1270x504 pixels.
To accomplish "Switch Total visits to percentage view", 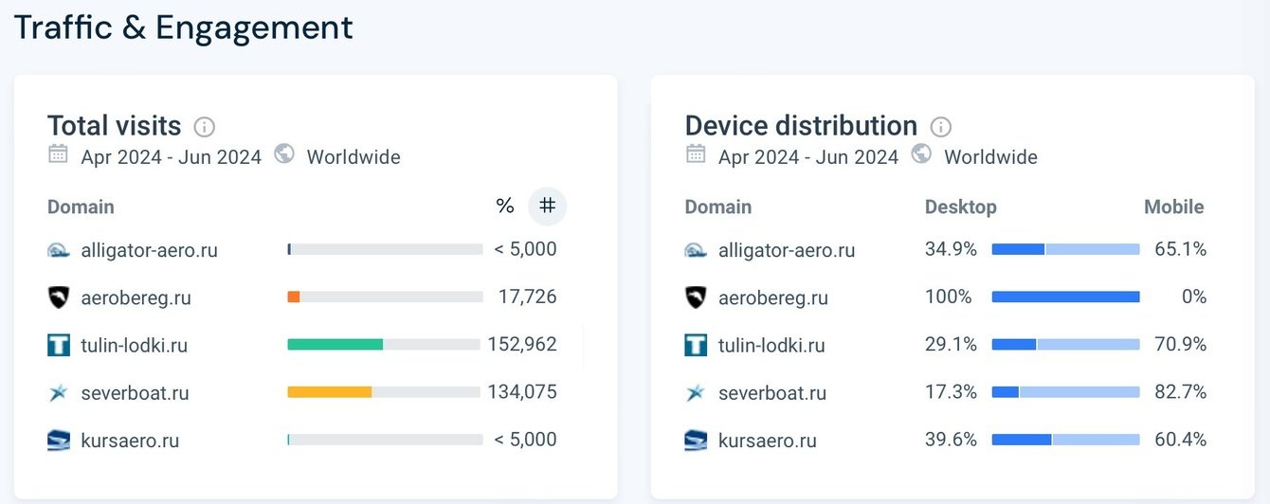I will [504, 206].
